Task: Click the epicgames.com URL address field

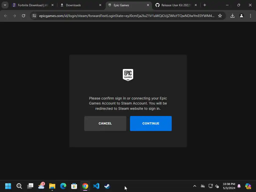Action: [127, 16]
